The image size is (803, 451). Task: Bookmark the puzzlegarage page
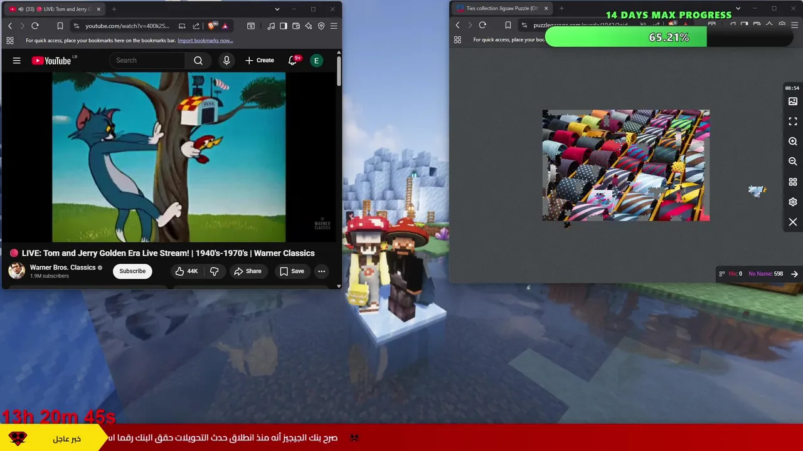pyautogui.click(x=508, y=25)
